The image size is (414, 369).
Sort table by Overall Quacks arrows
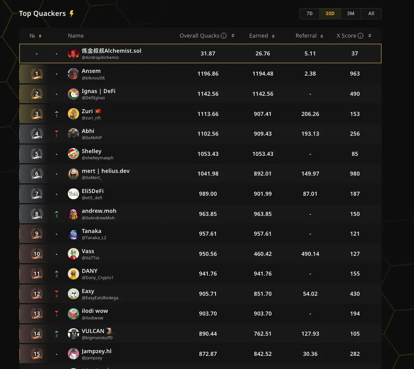coord(233,36)
